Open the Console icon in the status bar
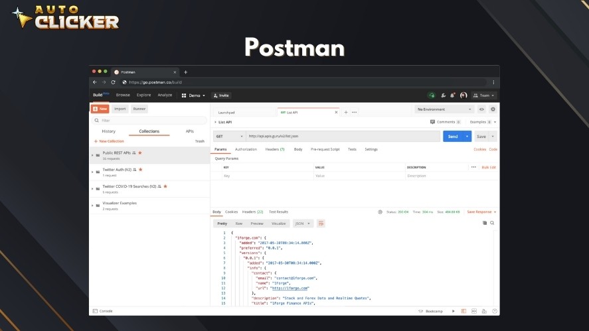This screenshot has height=331, width=589. pos(95,311)
